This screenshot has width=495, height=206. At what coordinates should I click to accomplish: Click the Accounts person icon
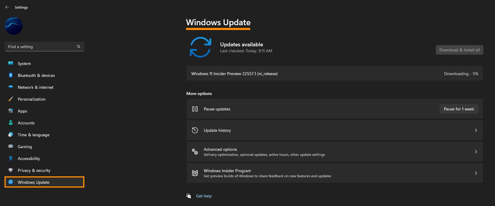tap(11, 123)
